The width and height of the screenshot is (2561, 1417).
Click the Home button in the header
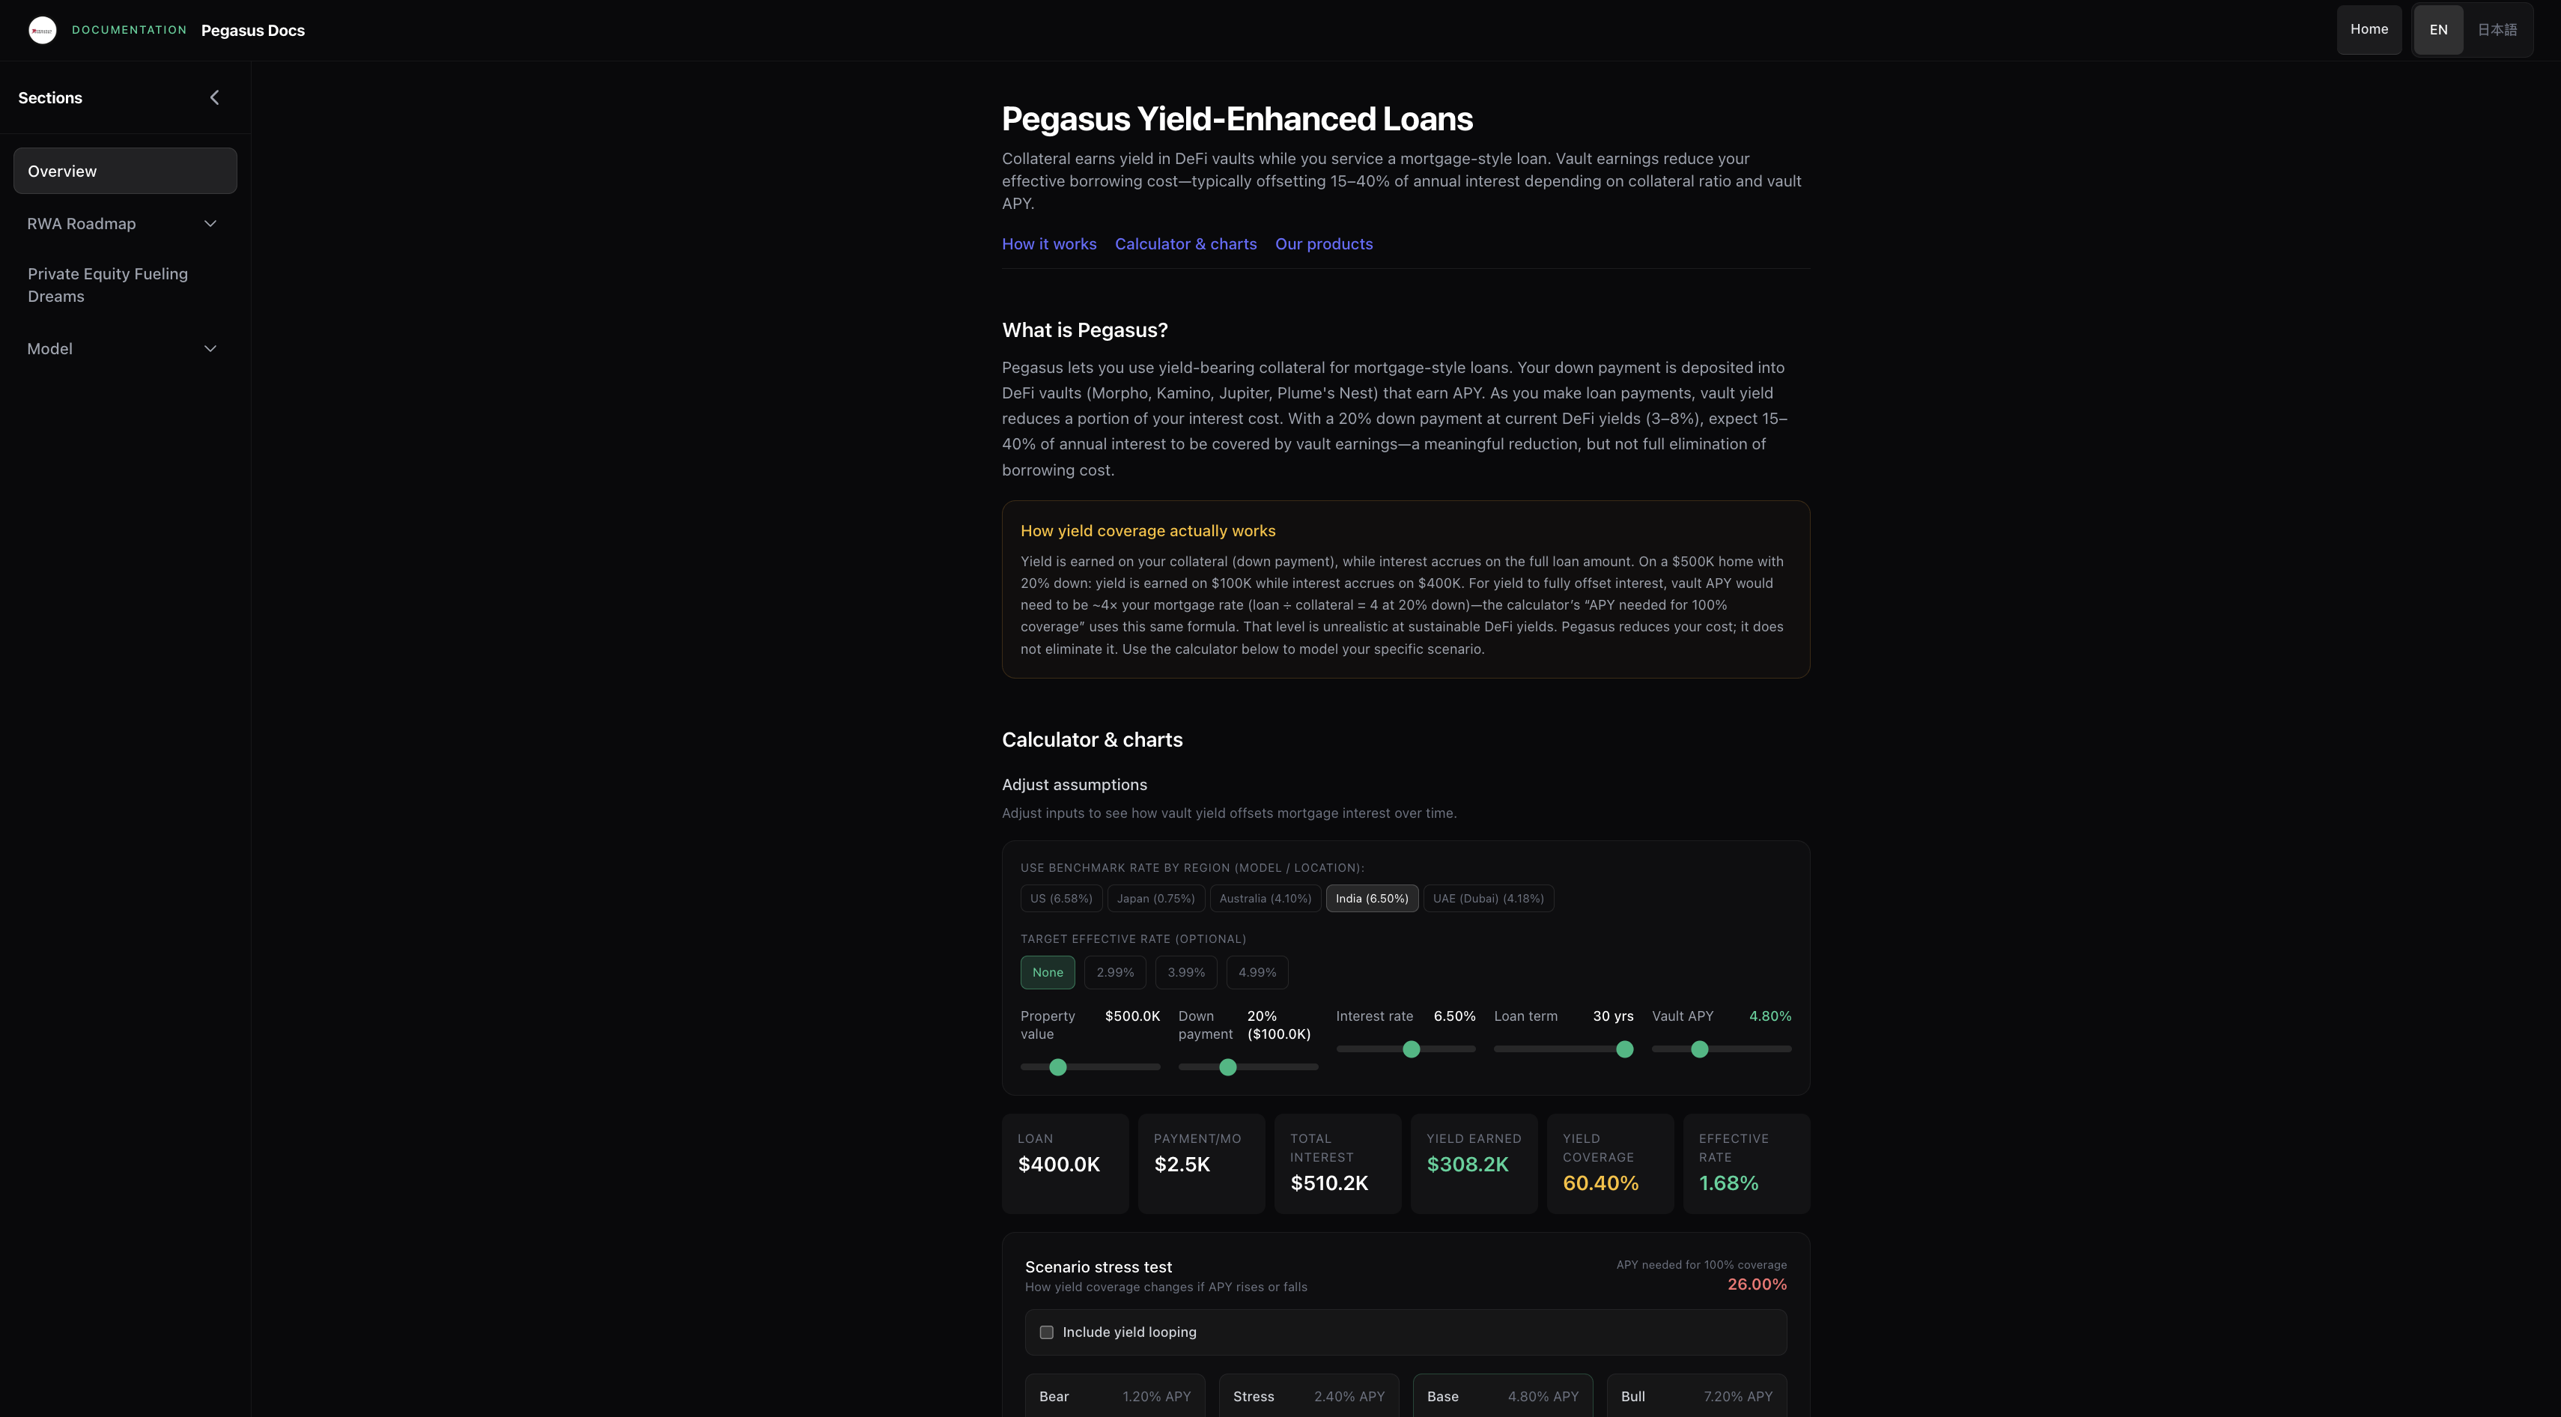(2368, 30)
